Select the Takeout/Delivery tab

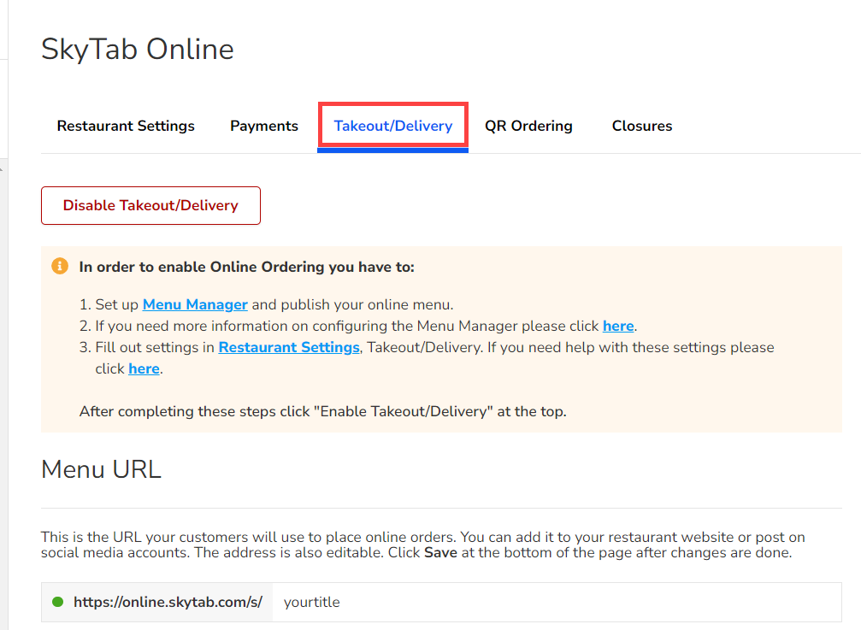click(393, 126)
